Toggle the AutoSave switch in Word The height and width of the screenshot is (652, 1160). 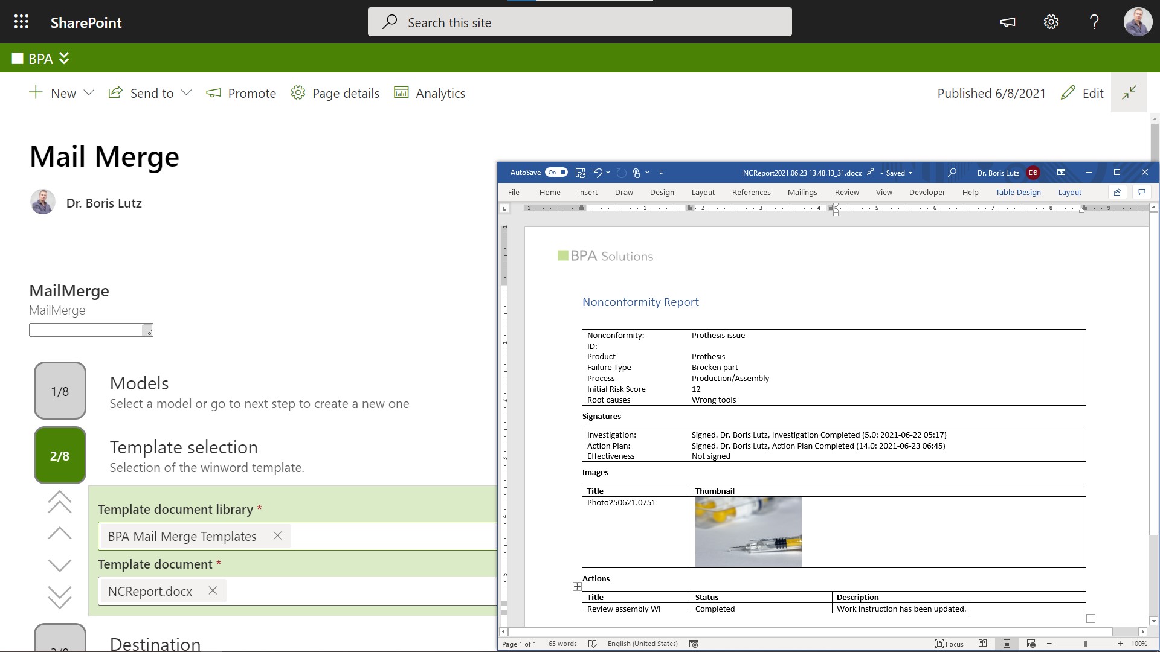click(x=556, y=173)
